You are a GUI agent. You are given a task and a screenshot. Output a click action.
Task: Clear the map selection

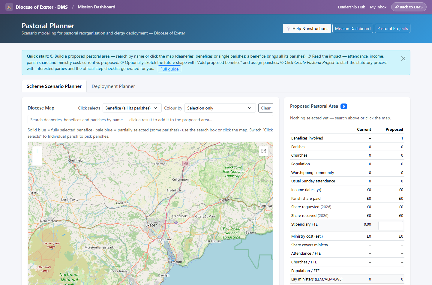[x=265, y=108]
